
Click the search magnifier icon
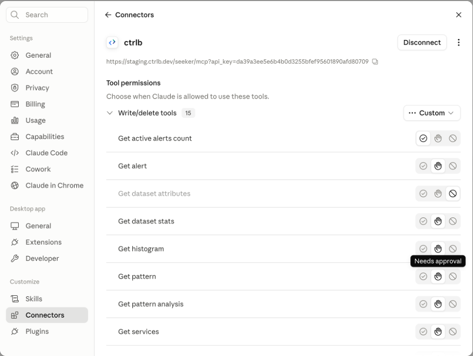click(x=15, y=15)
